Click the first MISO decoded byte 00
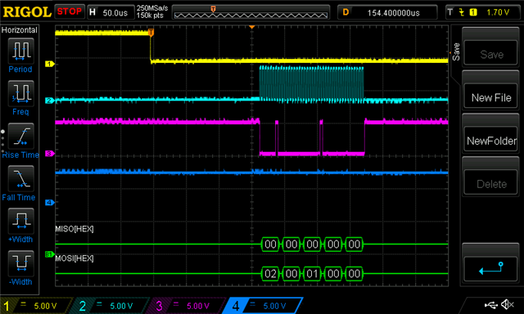This screenshot has height=314, width=524. (x=270, y=244)
